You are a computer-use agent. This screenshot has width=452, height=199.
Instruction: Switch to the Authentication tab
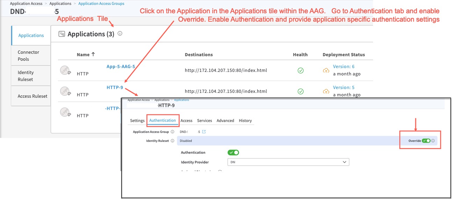(x=163, y=120)
